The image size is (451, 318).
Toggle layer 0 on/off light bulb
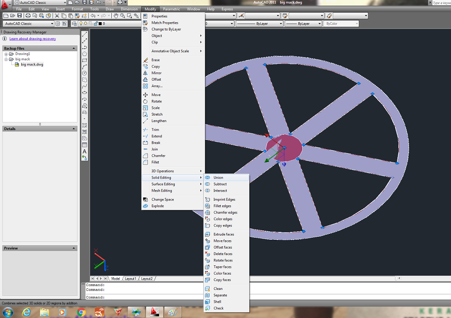(x=81, y=24)
